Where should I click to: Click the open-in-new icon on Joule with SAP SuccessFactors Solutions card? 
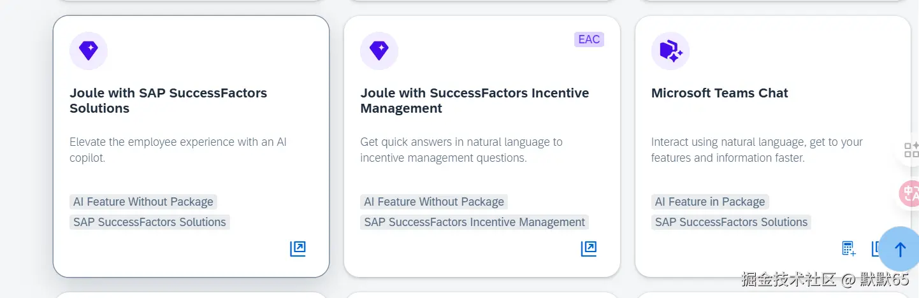point(298,248)
